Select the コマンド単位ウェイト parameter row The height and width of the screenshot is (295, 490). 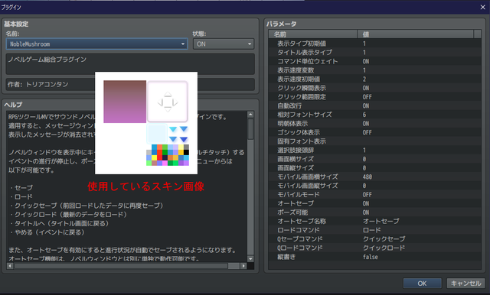pos(374,61)
